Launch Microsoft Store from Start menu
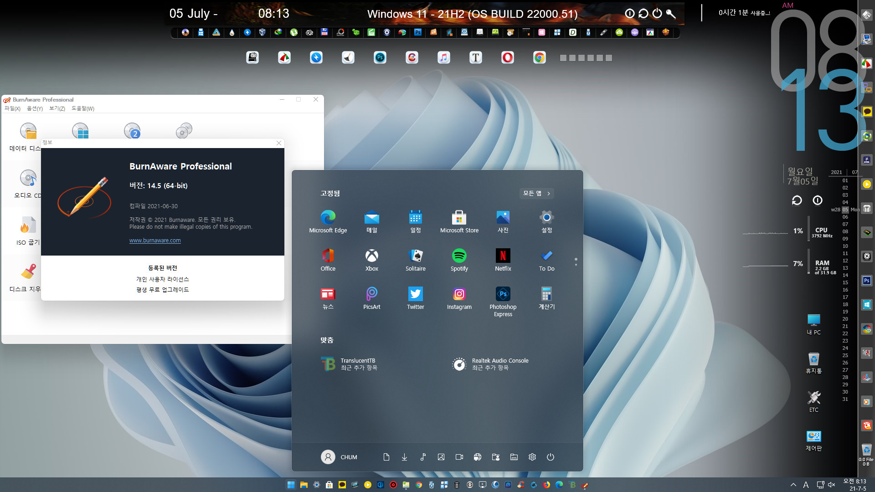This screenshot has width=875, height=492. 459,221
